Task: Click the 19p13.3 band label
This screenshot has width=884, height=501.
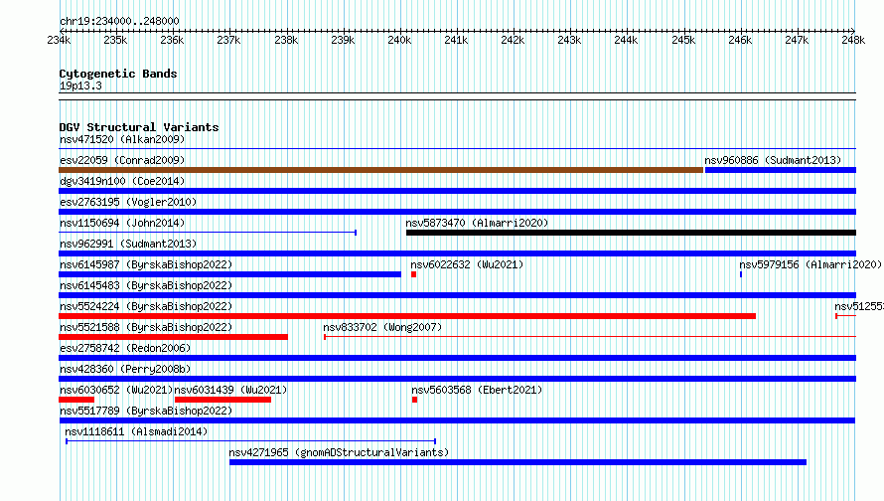Action: tap(80, 85)
